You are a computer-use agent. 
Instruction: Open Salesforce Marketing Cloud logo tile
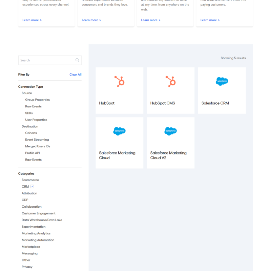[119, 131]
